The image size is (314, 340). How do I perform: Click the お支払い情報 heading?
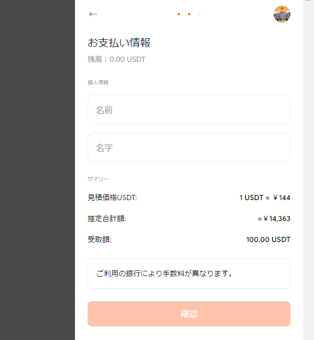pyautogui.click(x=119, y=42)
